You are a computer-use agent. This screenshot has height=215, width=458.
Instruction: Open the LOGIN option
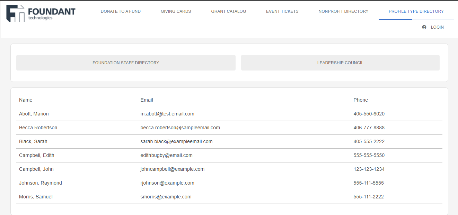pos(437,27)
